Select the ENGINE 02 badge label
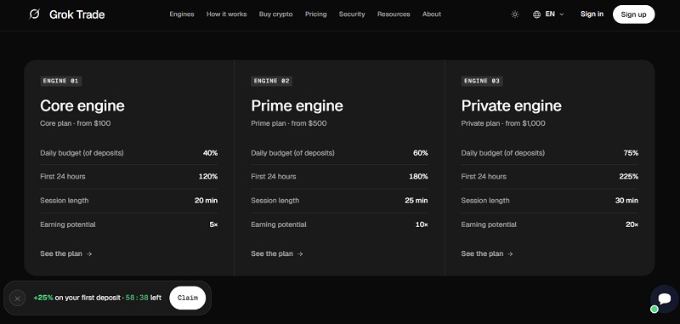Screen dimensions: 680x324 point(271,81)
